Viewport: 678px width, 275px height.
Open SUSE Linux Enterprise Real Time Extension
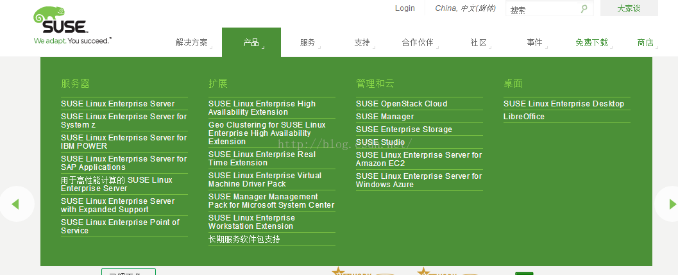(x=262, y=159)
